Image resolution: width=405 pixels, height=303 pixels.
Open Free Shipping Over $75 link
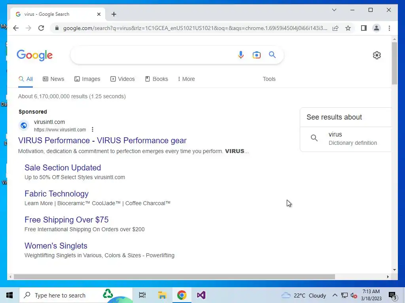click(x=66, y=220)
